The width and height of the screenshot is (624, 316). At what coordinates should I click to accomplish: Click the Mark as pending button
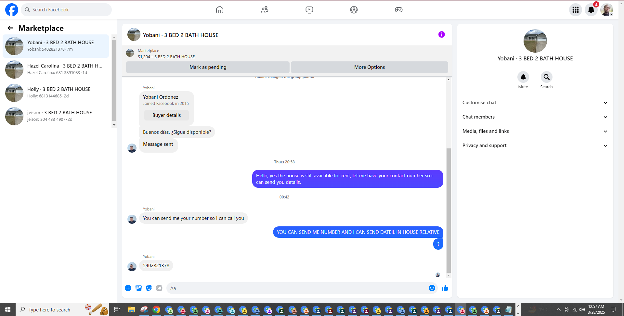click(x=208, y=67)
